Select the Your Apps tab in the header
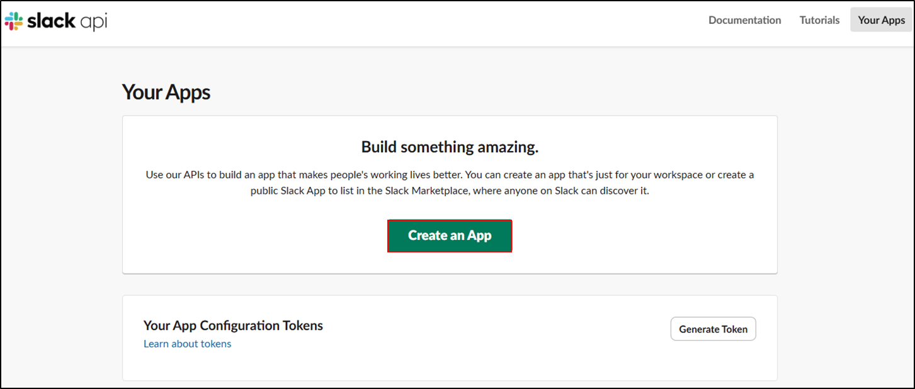915x389 pixels. 881,20
